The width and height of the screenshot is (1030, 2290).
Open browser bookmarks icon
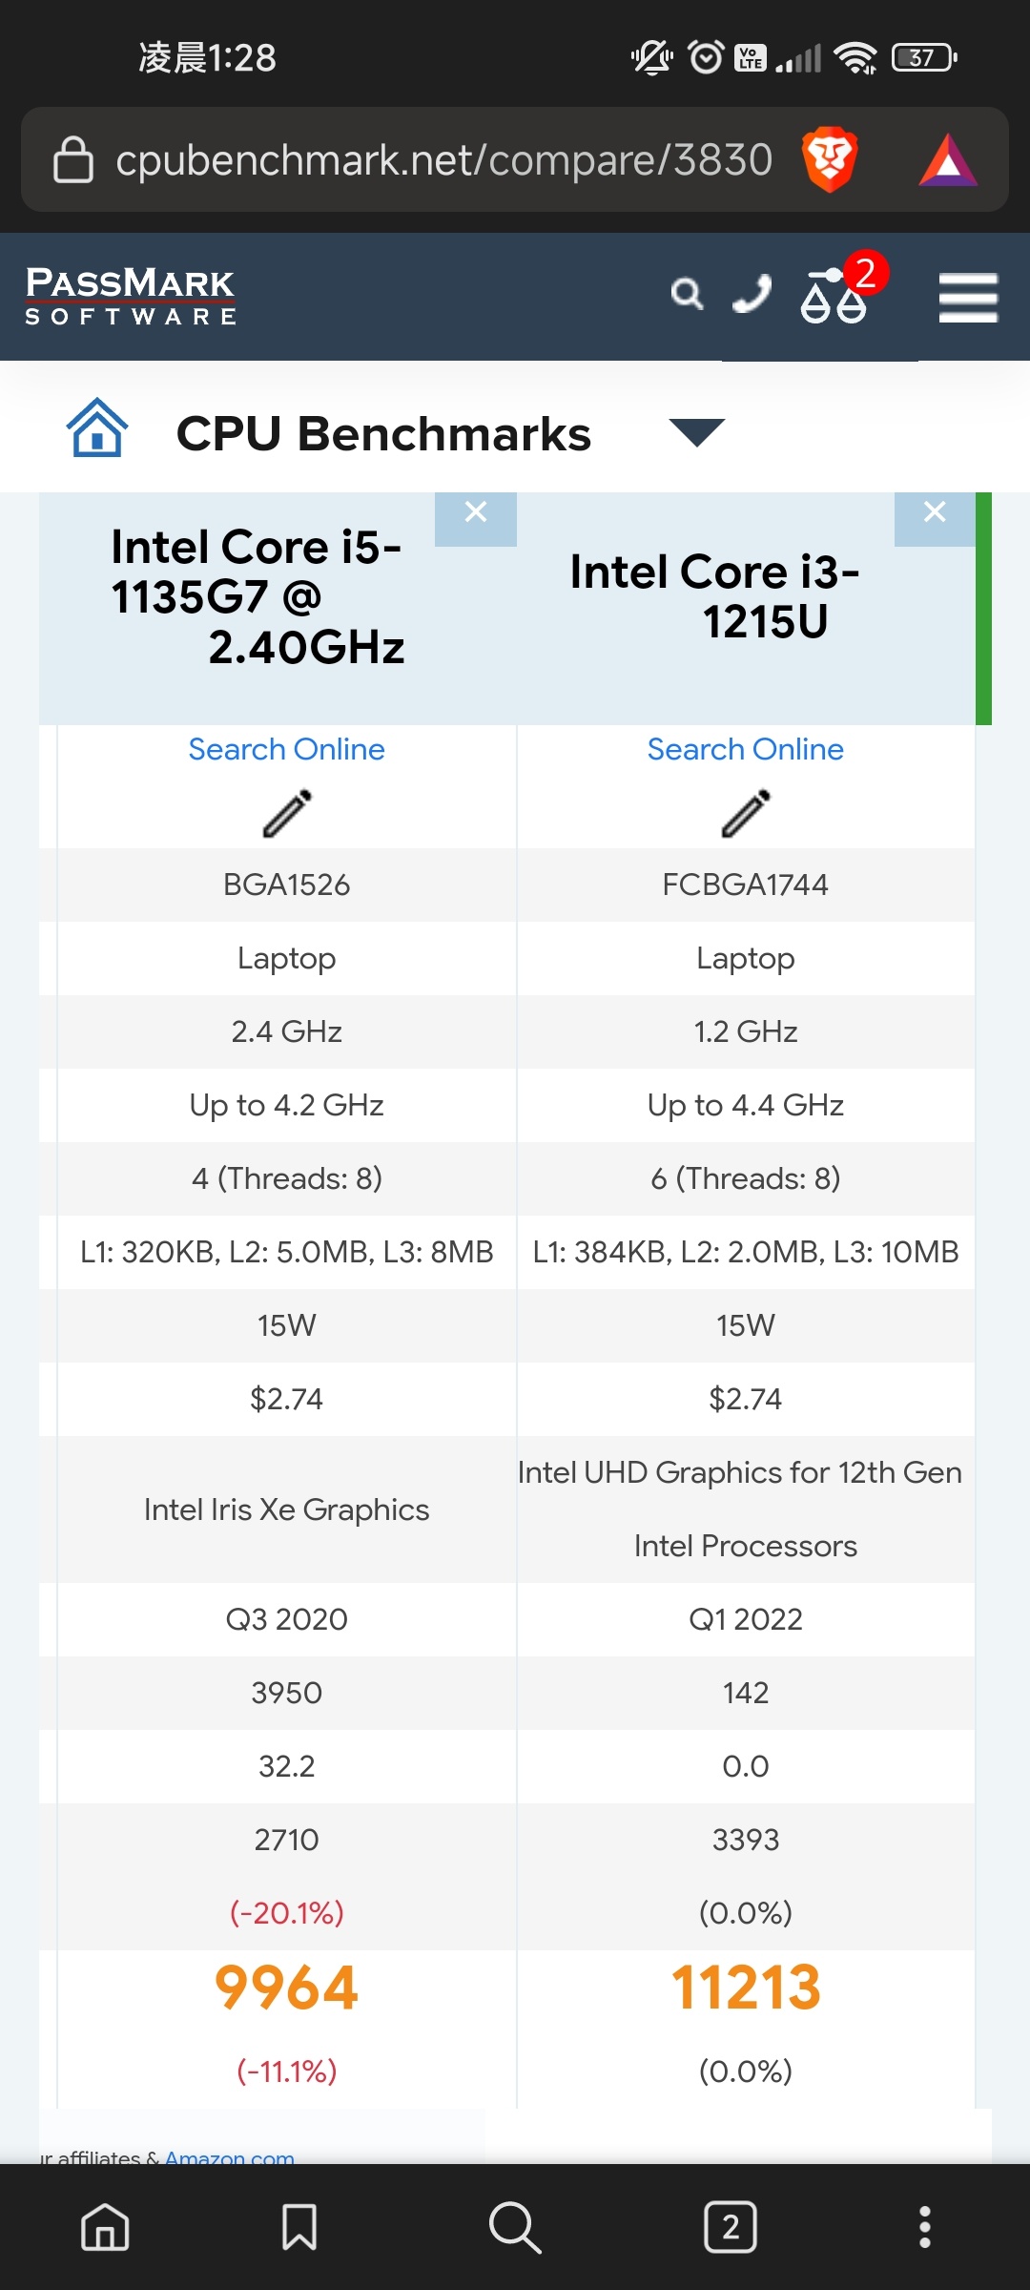[299, 2227]
